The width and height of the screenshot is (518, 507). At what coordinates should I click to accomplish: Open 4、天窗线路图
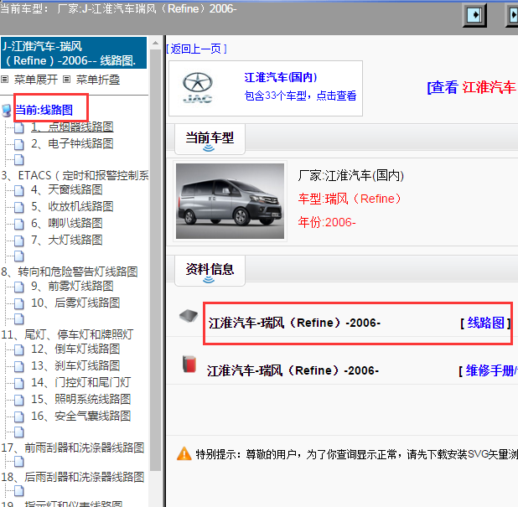coord(67,189)
